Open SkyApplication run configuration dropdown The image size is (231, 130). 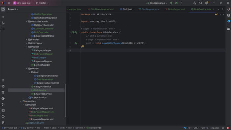pyautogui.click(x=157, y=3)
